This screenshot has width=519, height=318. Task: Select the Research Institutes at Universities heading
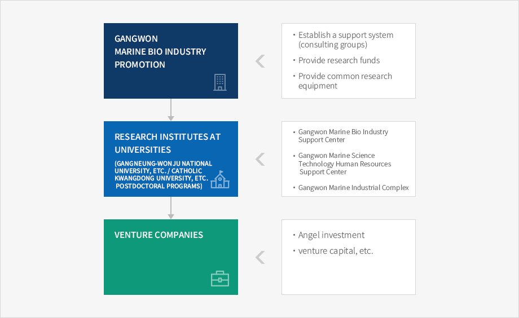[168, 143]
